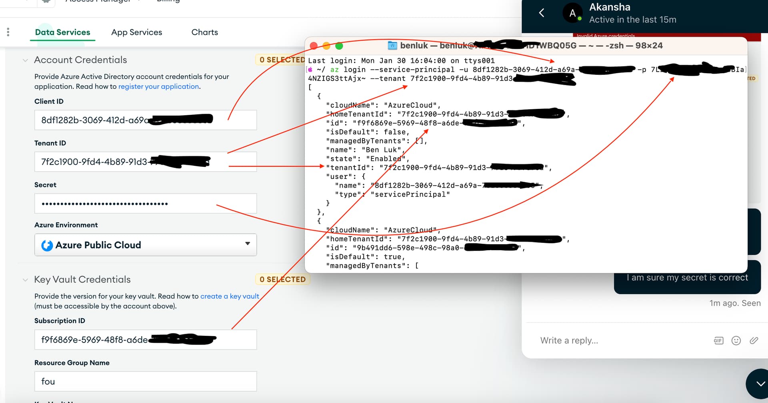Open the create a key vault link
Screen dimensions: 768x403
click(230, 296)
